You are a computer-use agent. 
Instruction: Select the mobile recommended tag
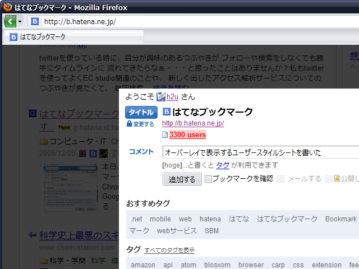click(160, 219)
